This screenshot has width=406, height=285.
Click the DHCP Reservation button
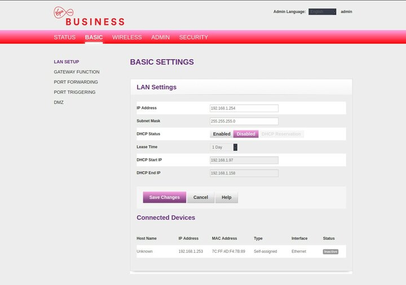pos(281,134)
